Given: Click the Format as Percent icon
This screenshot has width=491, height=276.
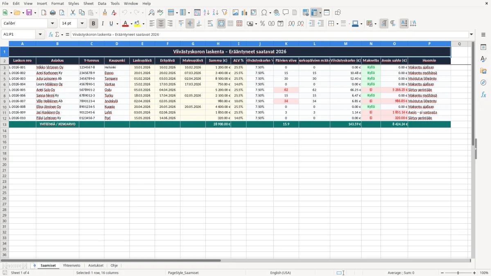Looking at the screenshot, I should [262, 24].
